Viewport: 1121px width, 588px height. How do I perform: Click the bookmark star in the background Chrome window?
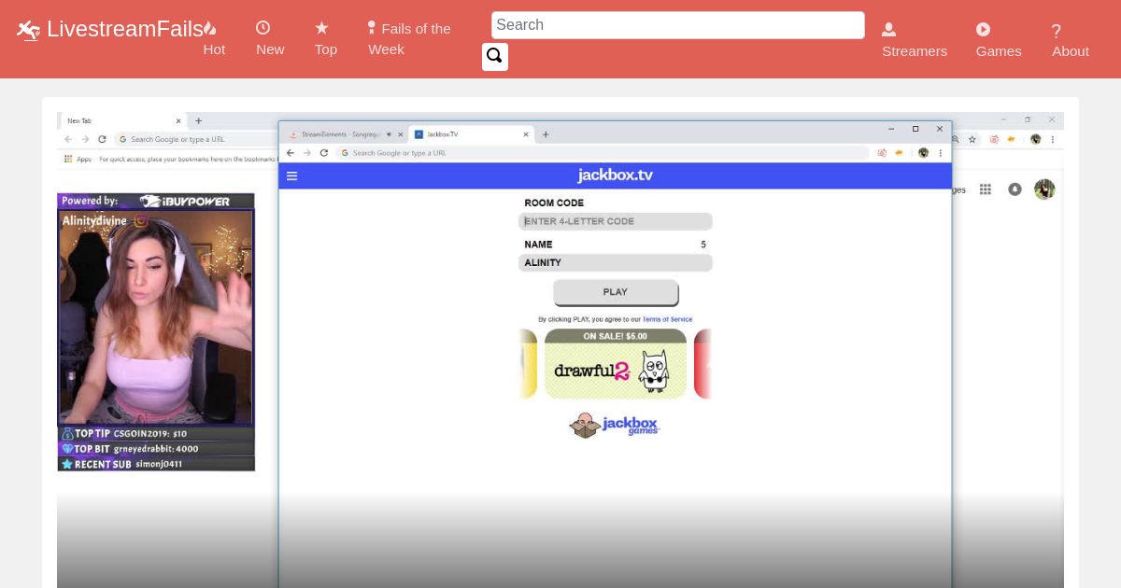click(x=972, y=139)
